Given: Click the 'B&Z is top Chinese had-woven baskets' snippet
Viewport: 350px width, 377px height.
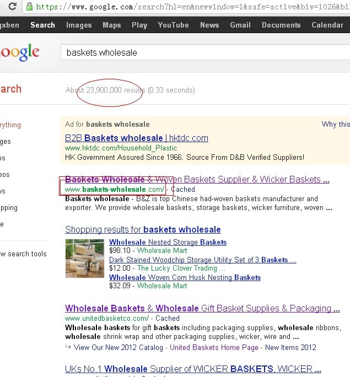Looking at the screenshot, I should coord(198,203).
